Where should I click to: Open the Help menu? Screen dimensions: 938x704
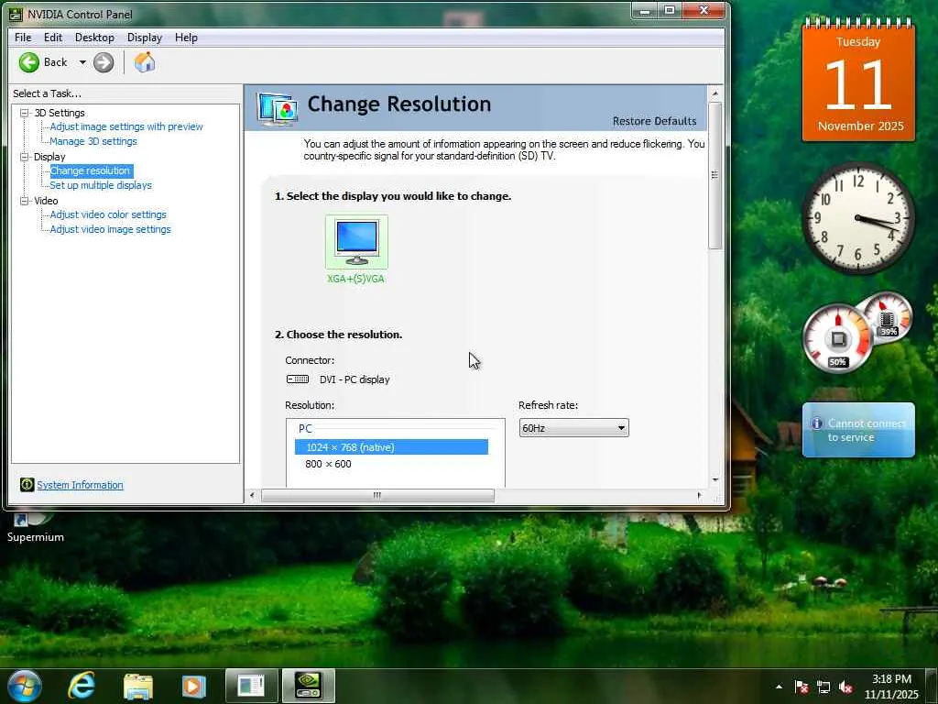click(186, 38)
